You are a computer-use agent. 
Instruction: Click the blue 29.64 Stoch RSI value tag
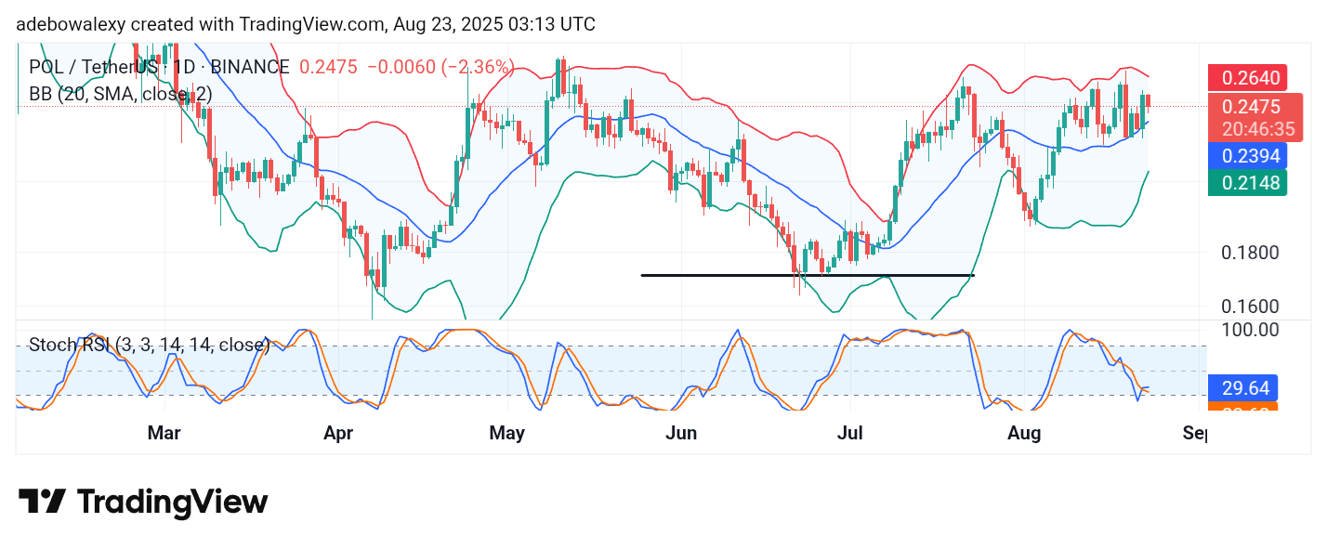pos(1242,387)
